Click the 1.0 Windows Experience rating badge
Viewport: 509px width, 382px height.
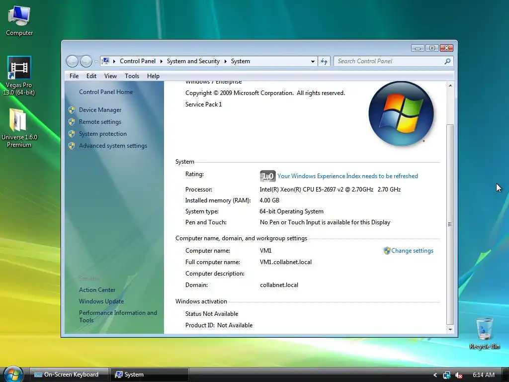[267, 176]
